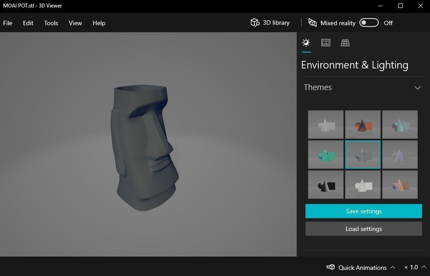The width and height of the screenshot is (430, 276).
Task: Collapse the Themes section chevron
Action: coord(417,88)
